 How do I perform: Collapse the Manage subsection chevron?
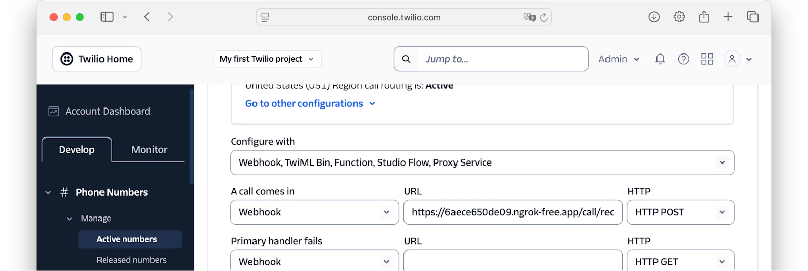point(69,219)
